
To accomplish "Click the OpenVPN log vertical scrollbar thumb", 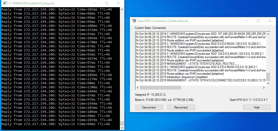I will tap(268, 77).
